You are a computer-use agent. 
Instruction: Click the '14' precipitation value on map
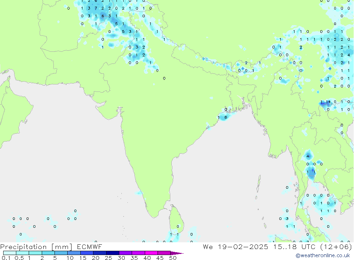[x=328, y=102]
